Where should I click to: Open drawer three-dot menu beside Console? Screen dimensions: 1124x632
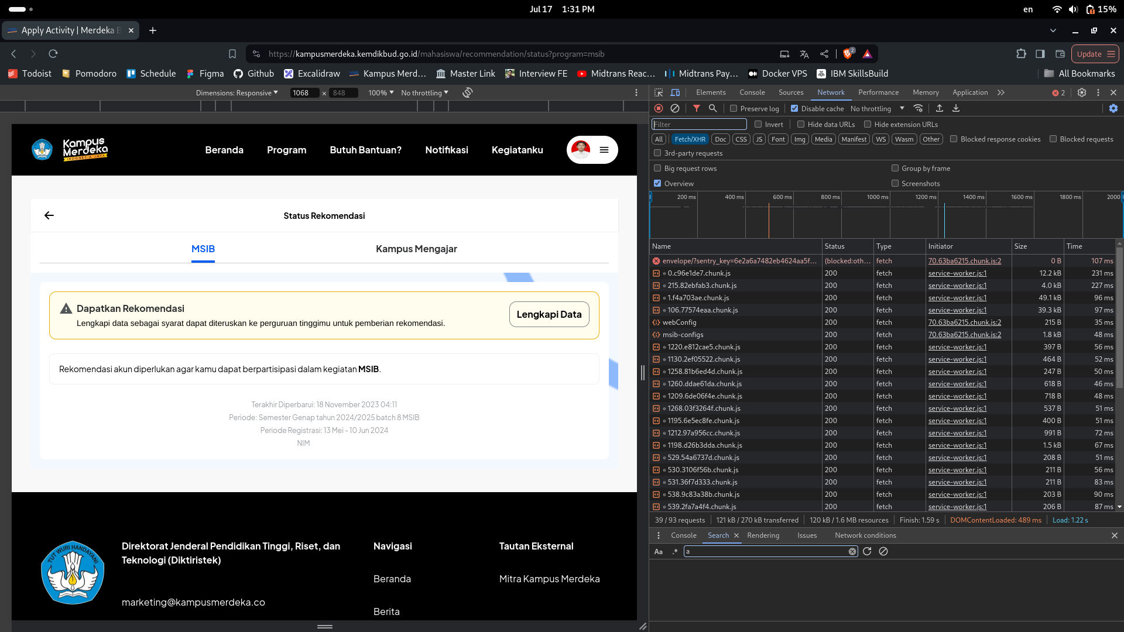659,535
